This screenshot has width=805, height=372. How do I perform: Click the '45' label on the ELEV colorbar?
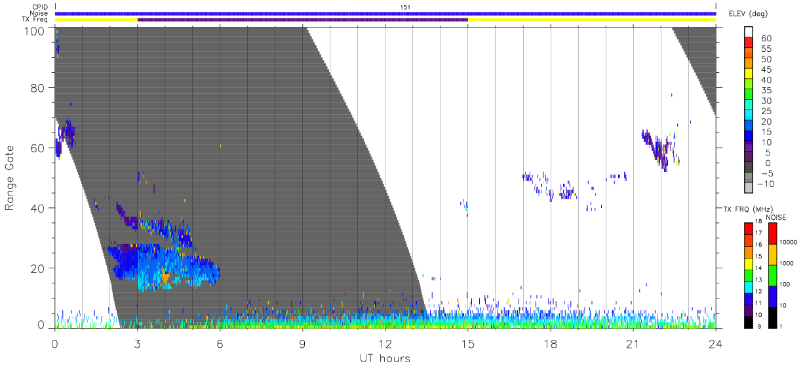click(x=765, y=70)
